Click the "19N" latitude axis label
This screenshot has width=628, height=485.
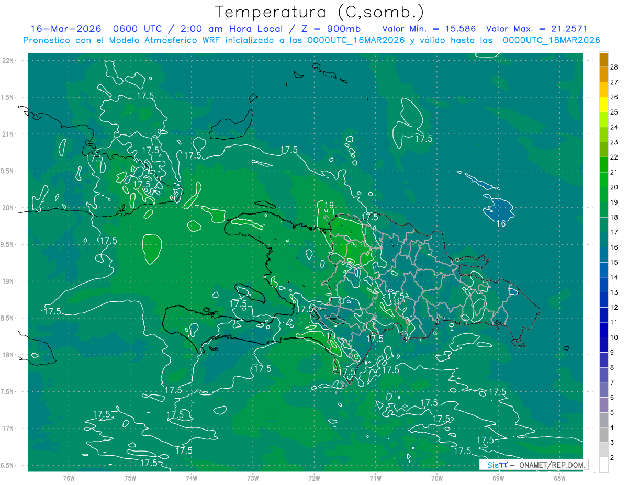8,281
